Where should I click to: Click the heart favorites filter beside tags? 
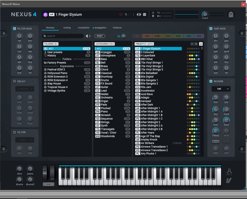(x=137, y=36)
